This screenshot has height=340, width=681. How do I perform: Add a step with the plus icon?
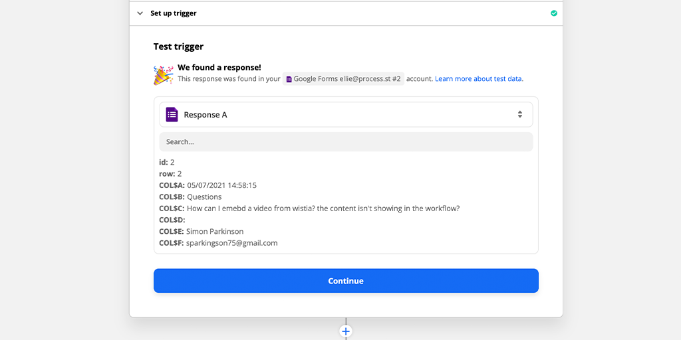pos(346,331)
